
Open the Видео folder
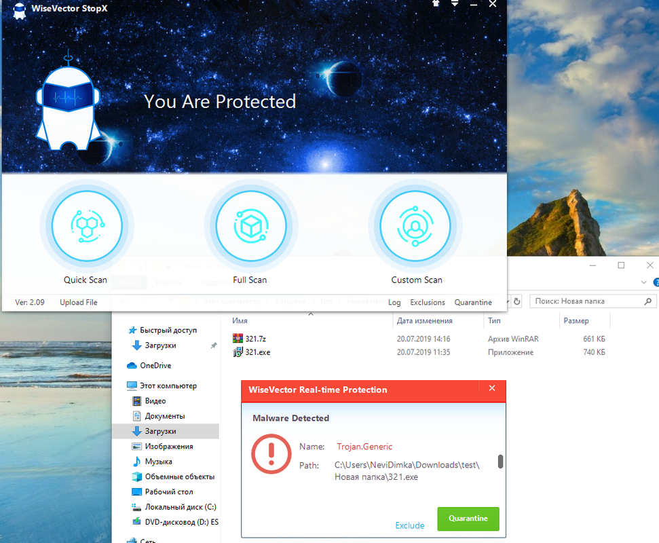point(155,401)
